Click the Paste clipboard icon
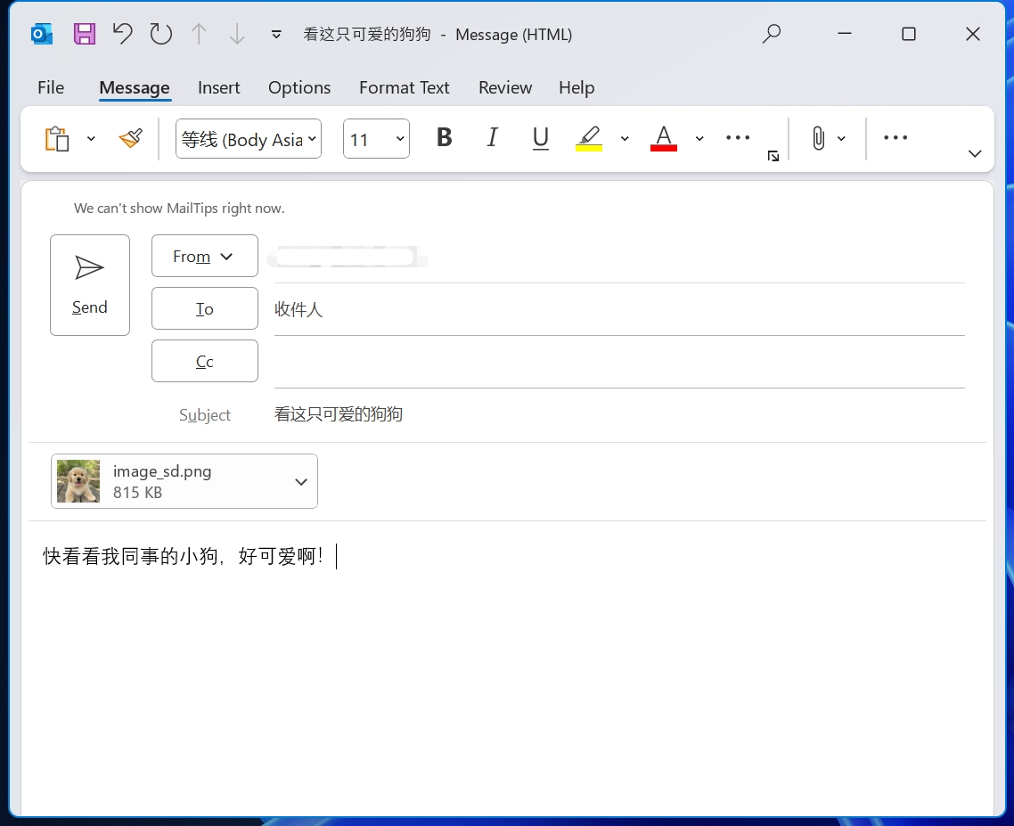 57,138
